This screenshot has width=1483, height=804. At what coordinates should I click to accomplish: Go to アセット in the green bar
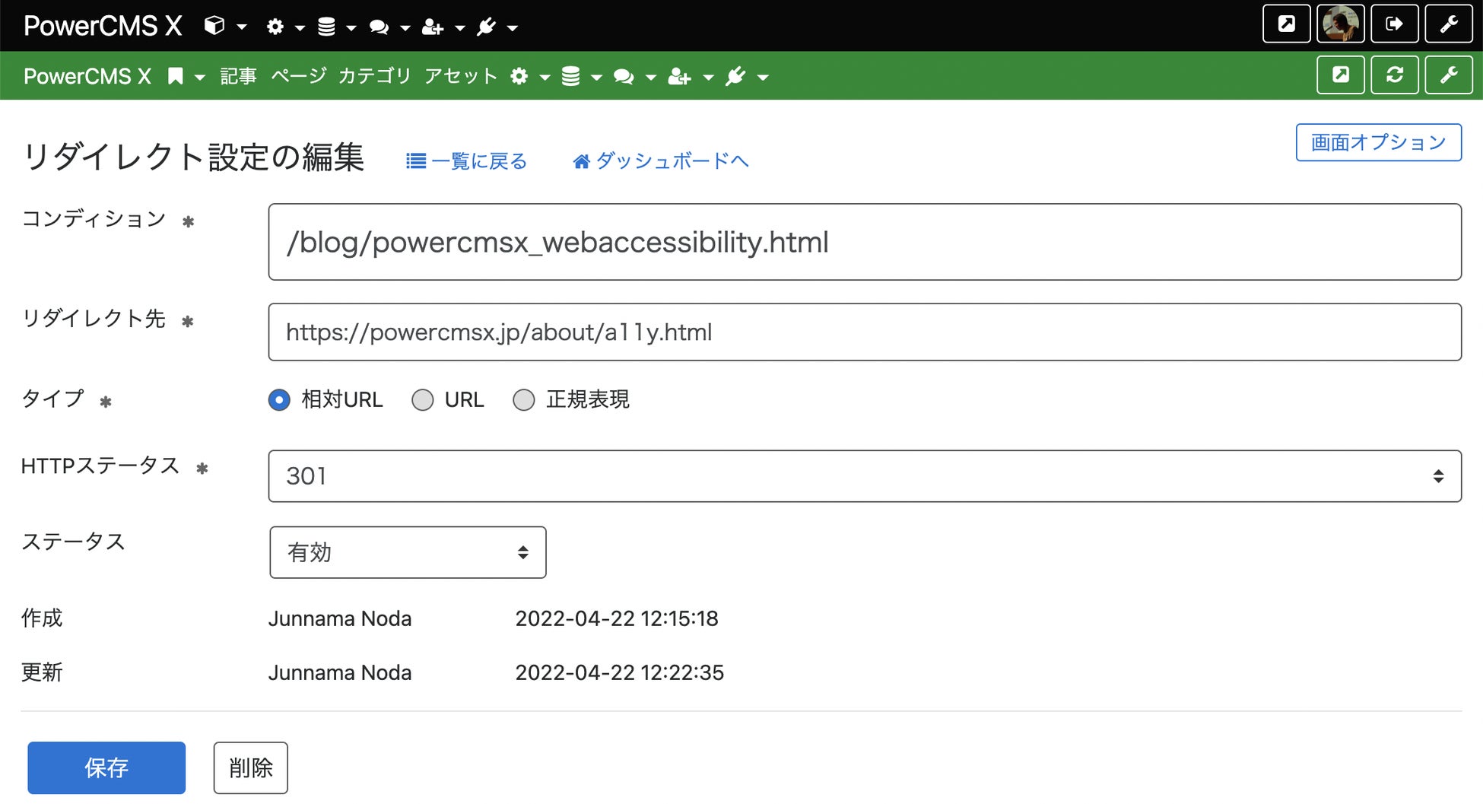(461, 76)
